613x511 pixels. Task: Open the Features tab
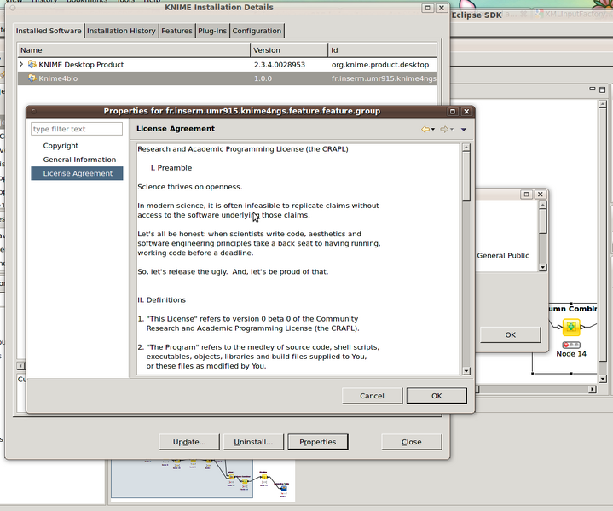pyautogui.click(x=176, y=31)
